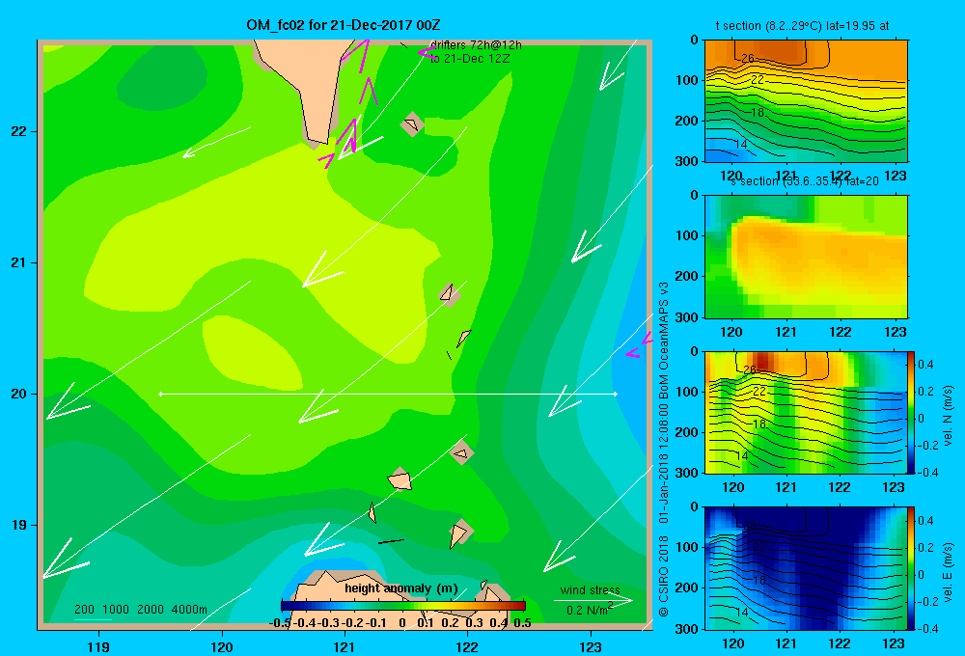The height and width of the screenshot is (656, 965).
Task: Click the "200 1000 2000 4000m" depth legend
Action: [141, 610]
